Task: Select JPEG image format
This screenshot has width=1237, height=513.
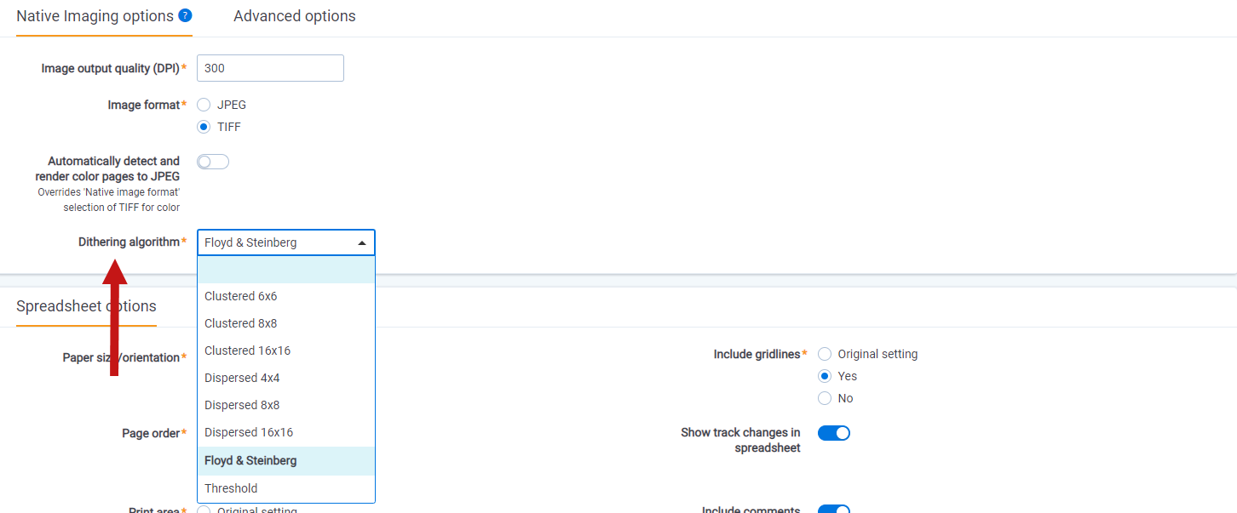Action: (204, 105)
